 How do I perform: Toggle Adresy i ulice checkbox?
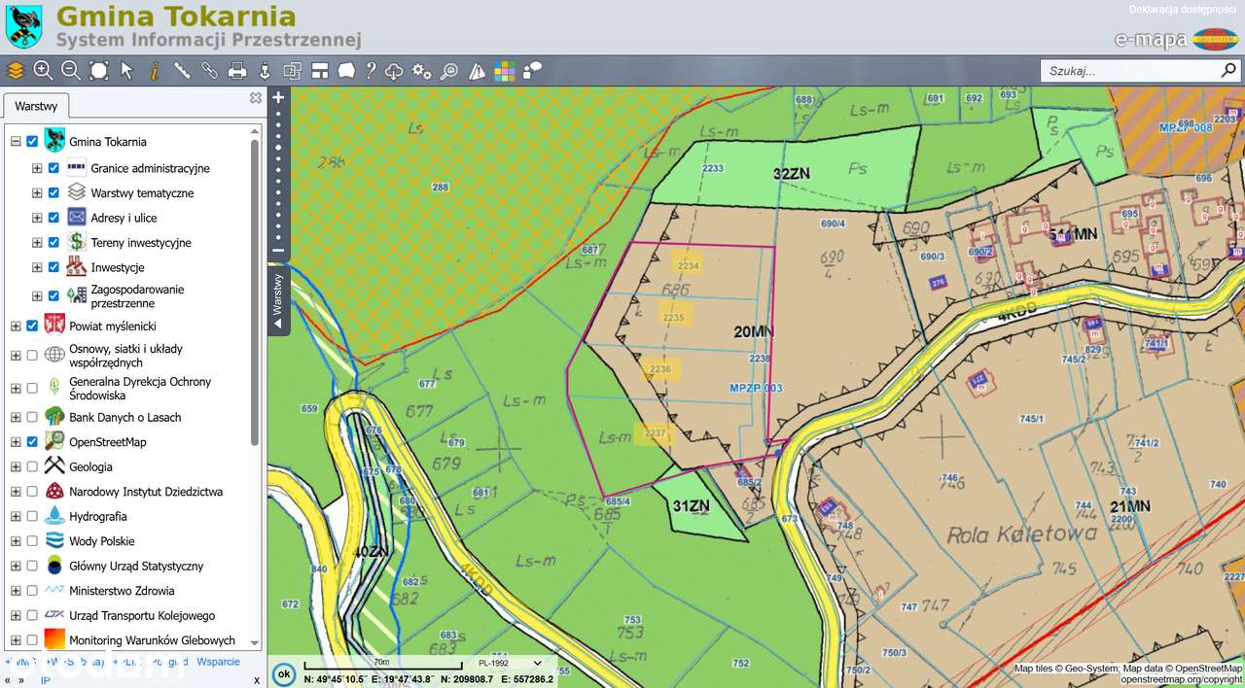[x=54, y=218]
